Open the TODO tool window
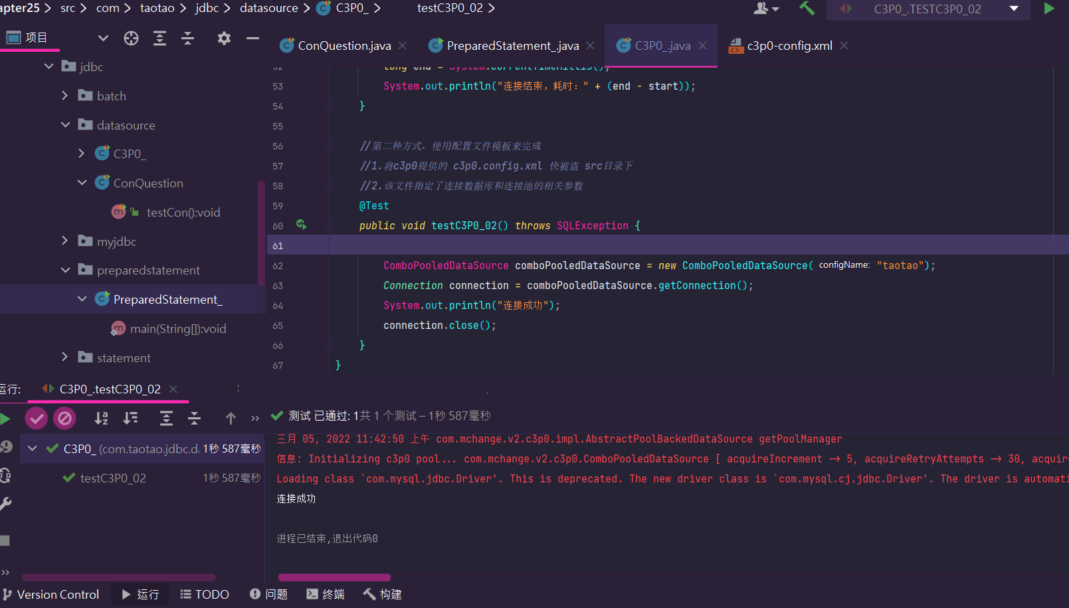Screen dimensions: 1069x608 205,595
